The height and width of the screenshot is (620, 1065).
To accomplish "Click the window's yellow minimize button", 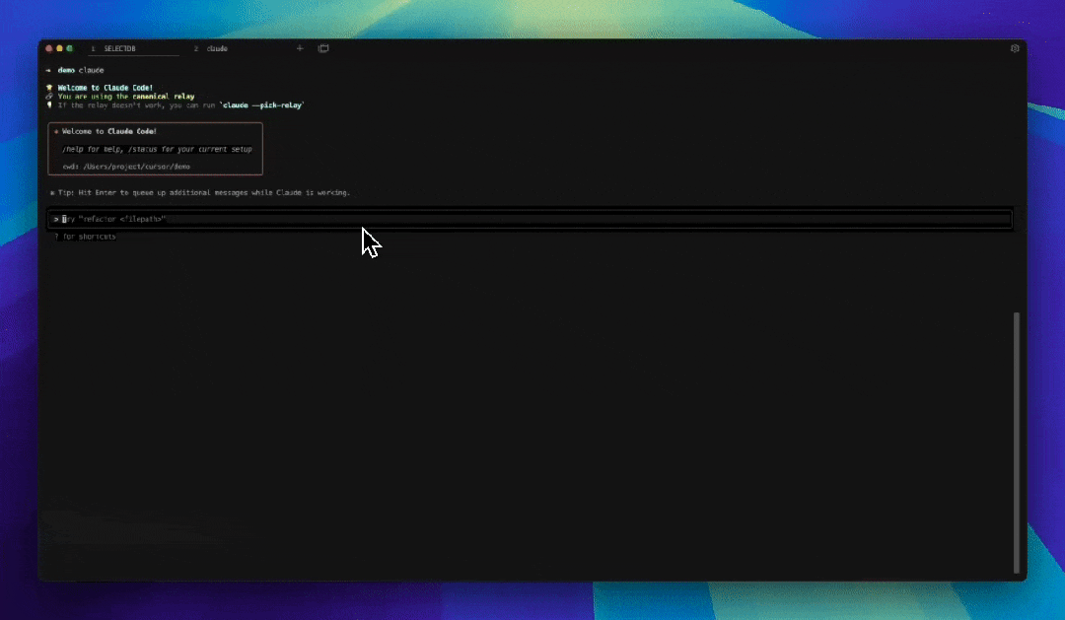I will click(x=59, y=49).
